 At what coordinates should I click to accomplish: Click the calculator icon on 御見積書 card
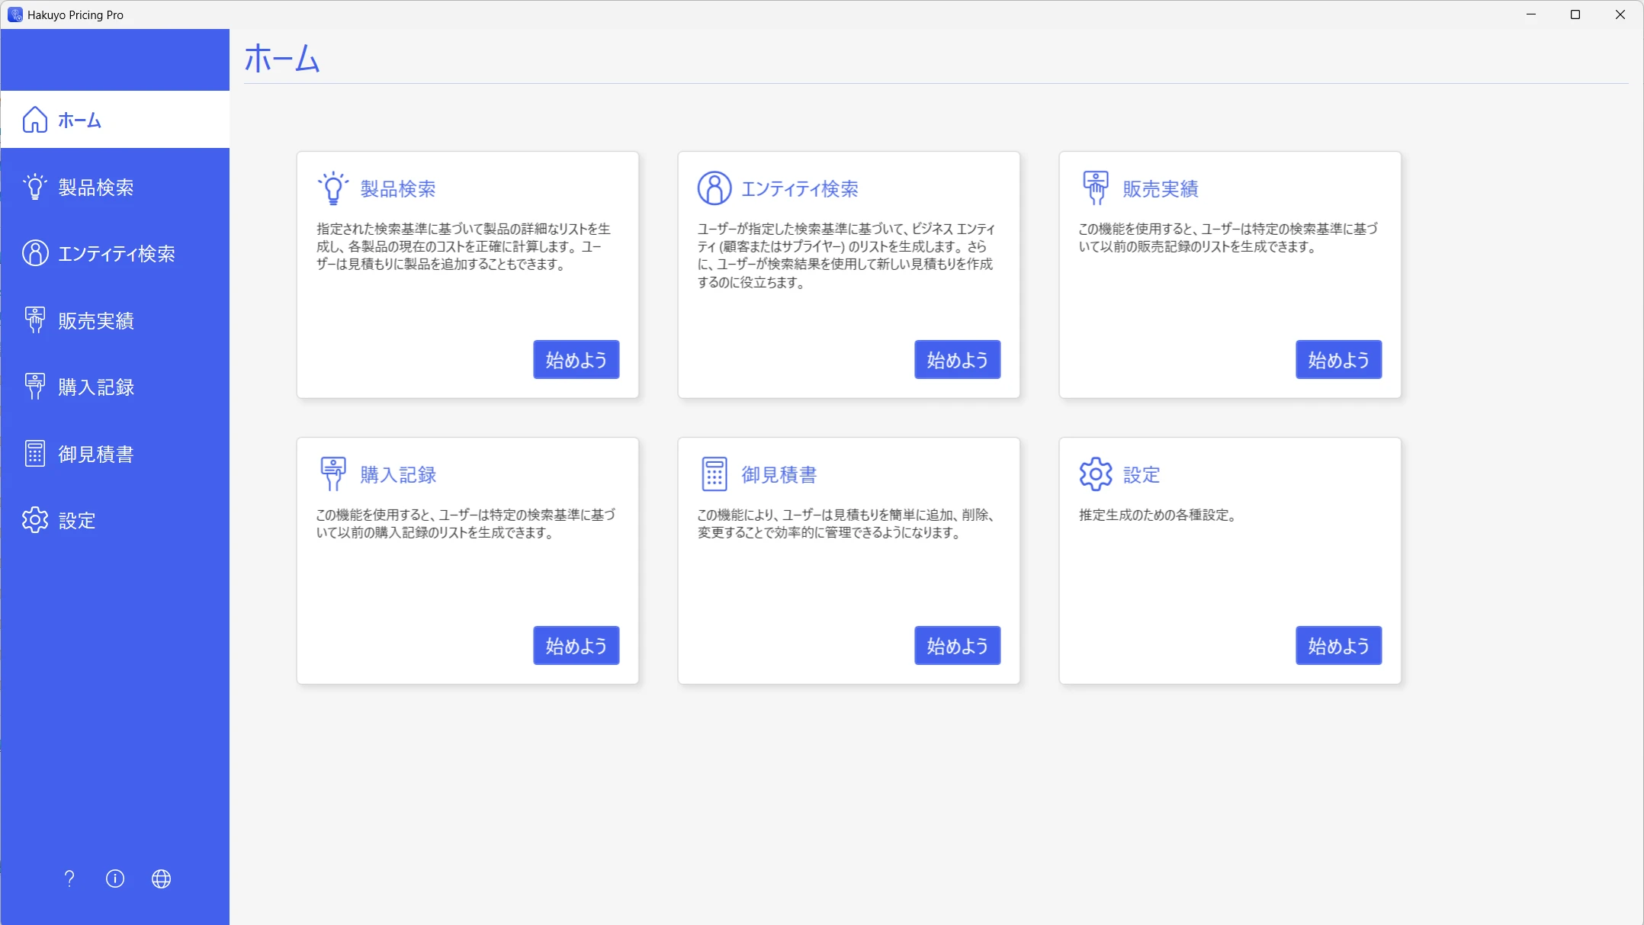click(x=714, y=473)
